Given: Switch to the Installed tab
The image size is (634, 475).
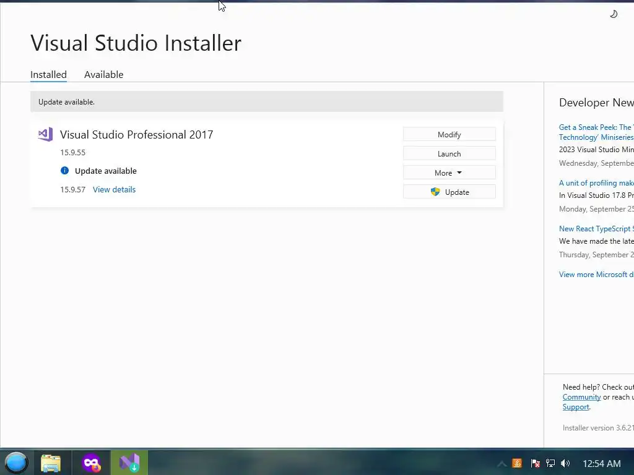Looking at the screenshot, I should pos(48,75).
